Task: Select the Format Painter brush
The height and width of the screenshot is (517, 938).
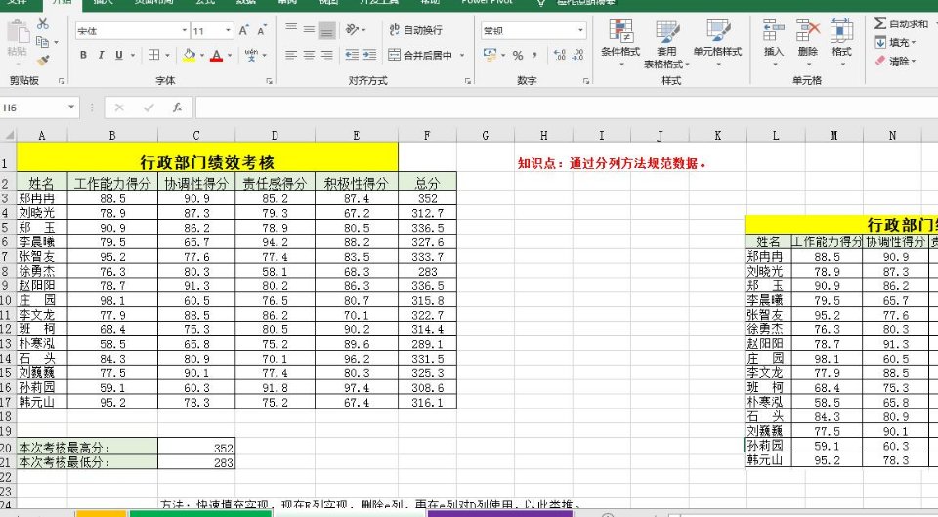Action: pyautogui.click(x=42, y=61)
